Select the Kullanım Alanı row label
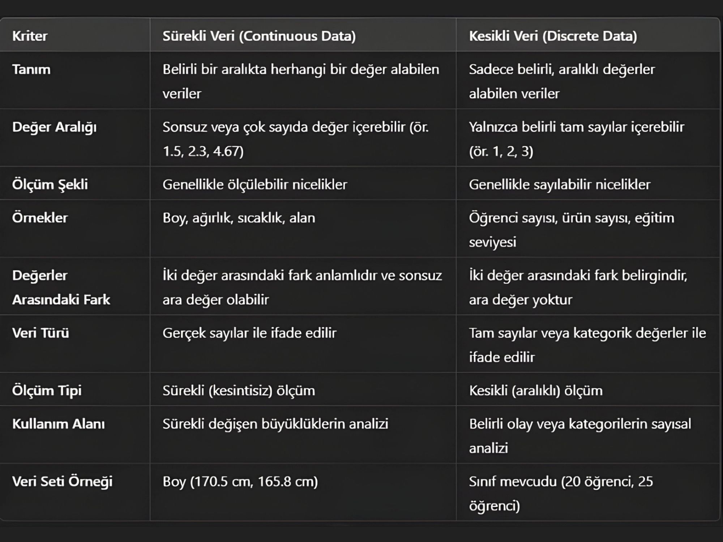The height and width of the screenshot is (542, 723). coord(58,424)
